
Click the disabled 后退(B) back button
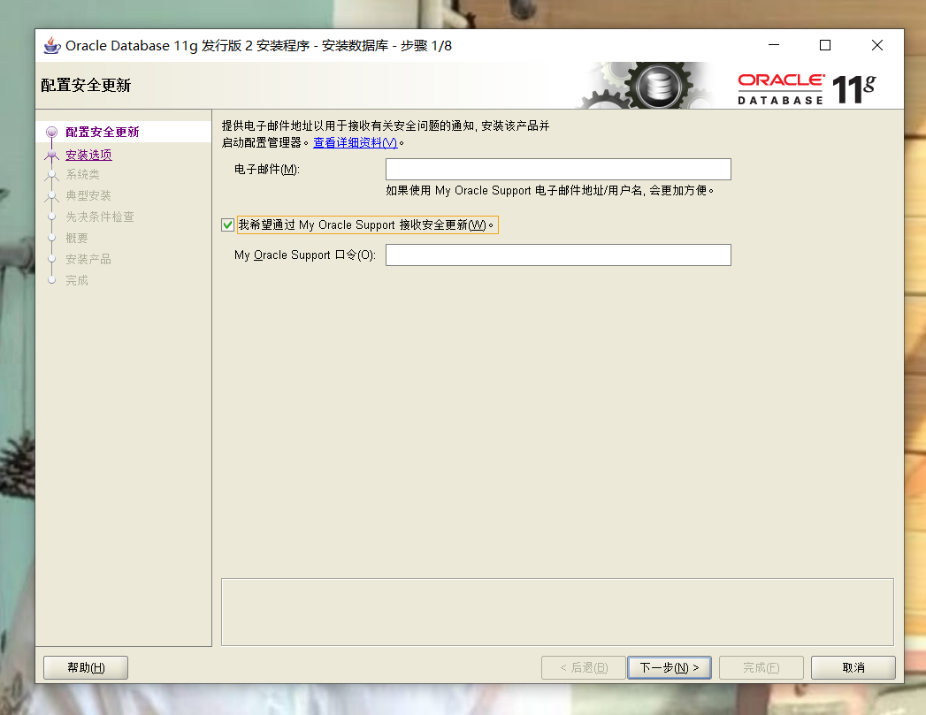[584, 668]
